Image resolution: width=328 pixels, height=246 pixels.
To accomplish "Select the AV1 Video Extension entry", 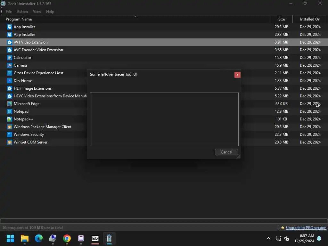I will [x=164, y=42].
